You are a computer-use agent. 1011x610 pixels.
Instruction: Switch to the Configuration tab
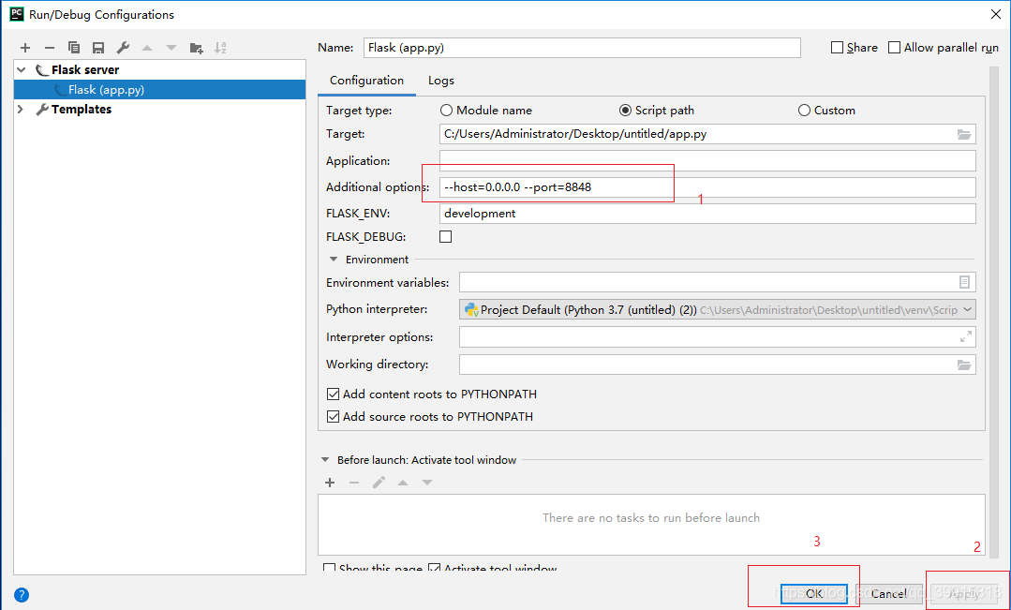click(366, 81)
